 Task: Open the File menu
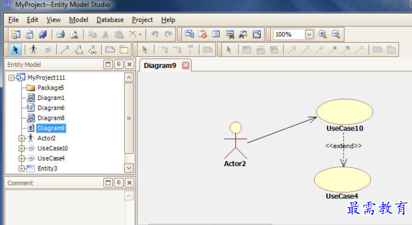click(x=13, y=20)
